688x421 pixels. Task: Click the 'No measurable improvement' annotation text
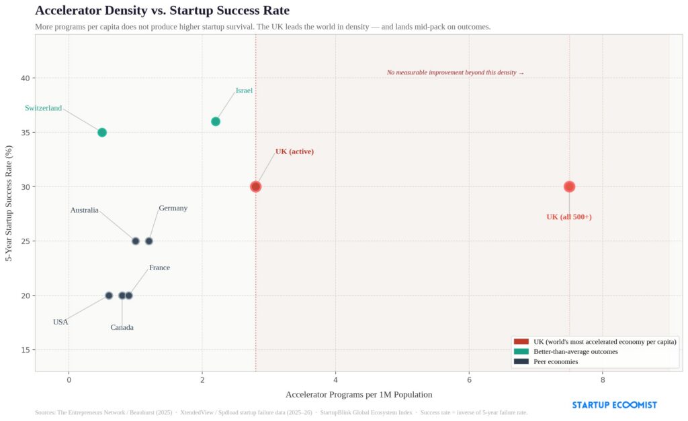455,72
